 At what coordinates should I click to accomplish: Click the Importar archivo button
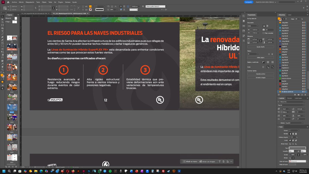pos(260,74)
